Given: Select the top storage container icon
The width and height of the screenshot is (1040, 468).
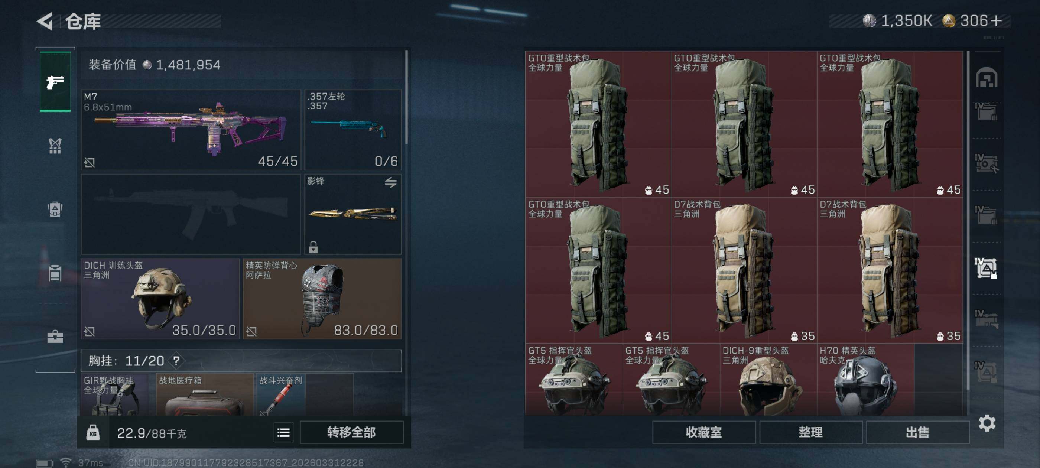Looking at the screenshot, I should point(986,77).
